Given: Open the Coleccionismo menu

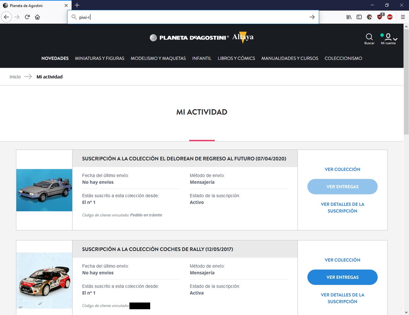Looking at the screenshot, I should pos(343,58).
